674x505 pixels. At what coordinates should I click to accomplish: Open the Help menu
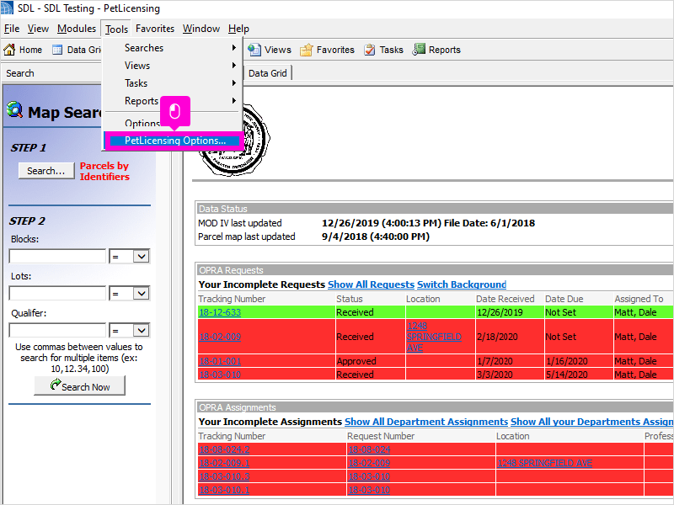click(238, 29)
